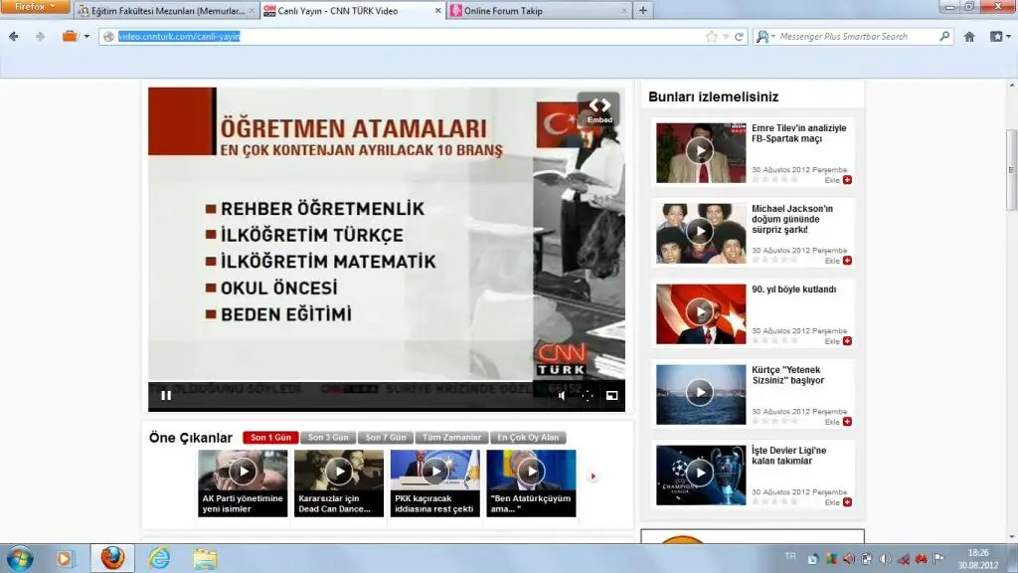Open Kürtçe "Yetenek Sizsiniz" başlıyor link
This screenshot has height=573, width=1018.
[787, 375]
